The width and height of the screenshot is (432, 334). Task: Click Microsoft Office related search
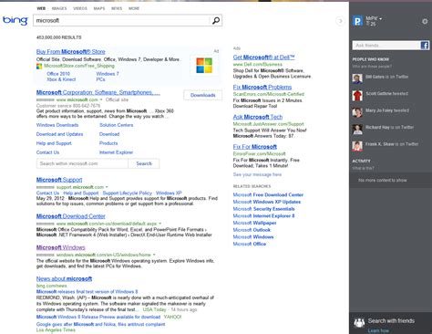pos(250,244)
